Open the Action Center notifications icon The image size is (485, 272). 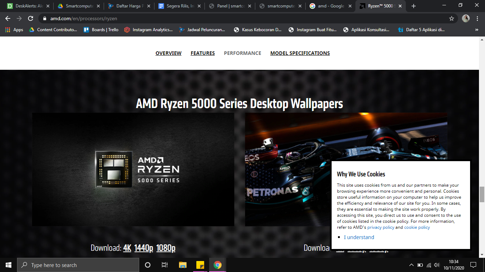[x=473, y=265]
